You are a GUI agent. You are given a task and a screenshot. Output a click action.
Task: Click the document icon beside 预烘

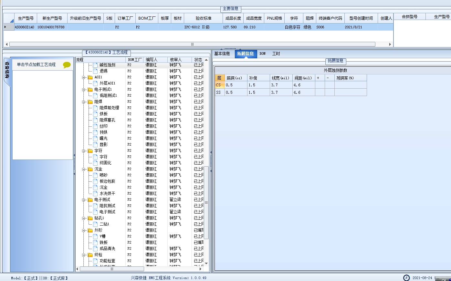pos(95,132)
